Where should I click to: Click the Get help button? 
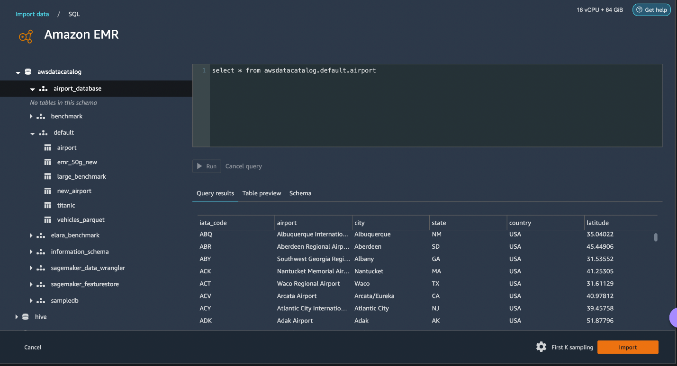pyautogui.click(x=651, y=10)
